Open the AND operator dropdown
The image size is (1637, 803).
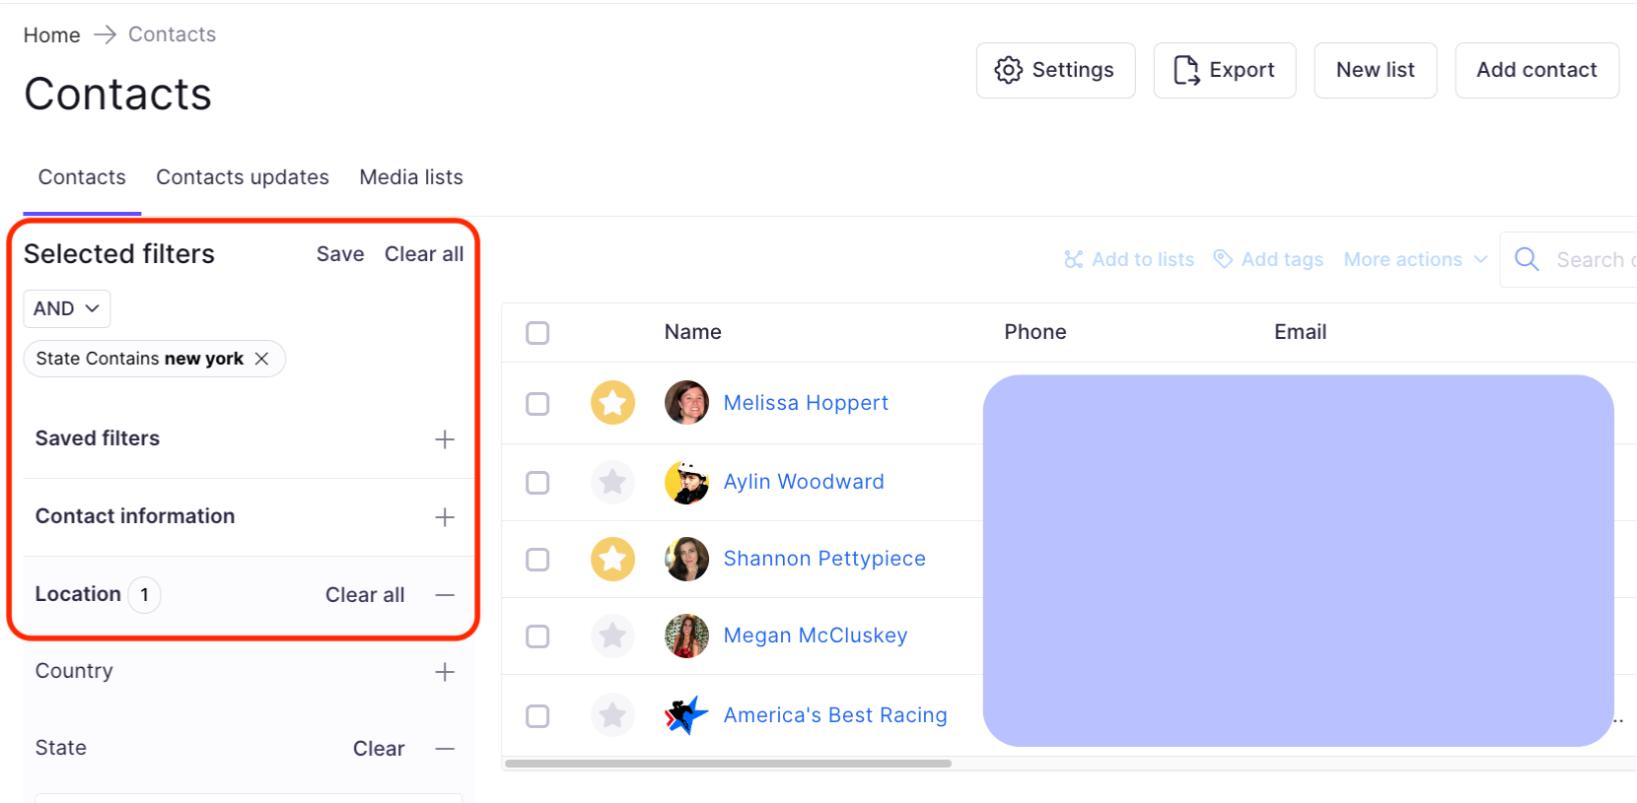click(x=66, y=308)
